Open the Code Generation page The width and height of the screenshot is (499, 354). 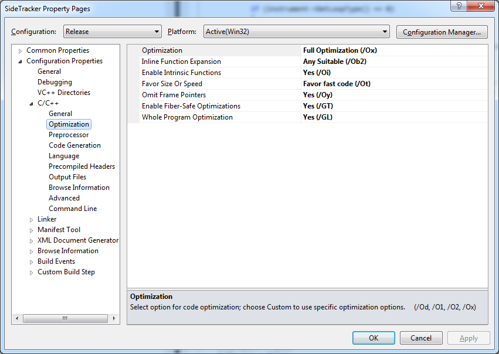pos(74,145)
